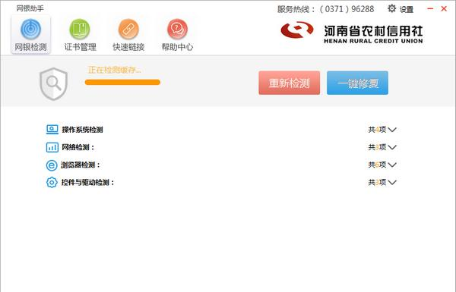Screen dimensions: 456x292
Task: Click the service hotline number 96288
Action: click(363, 9)
